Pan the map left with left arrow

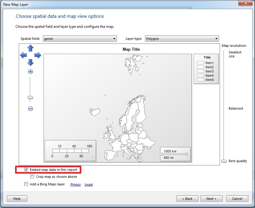pos(23,55)
